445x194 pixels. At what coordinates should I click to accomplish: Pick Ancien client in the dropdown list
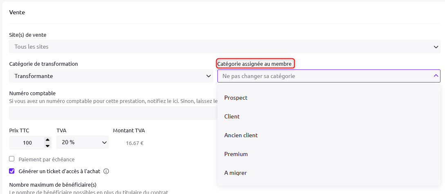pyautogui.click(x=241, y=135)
